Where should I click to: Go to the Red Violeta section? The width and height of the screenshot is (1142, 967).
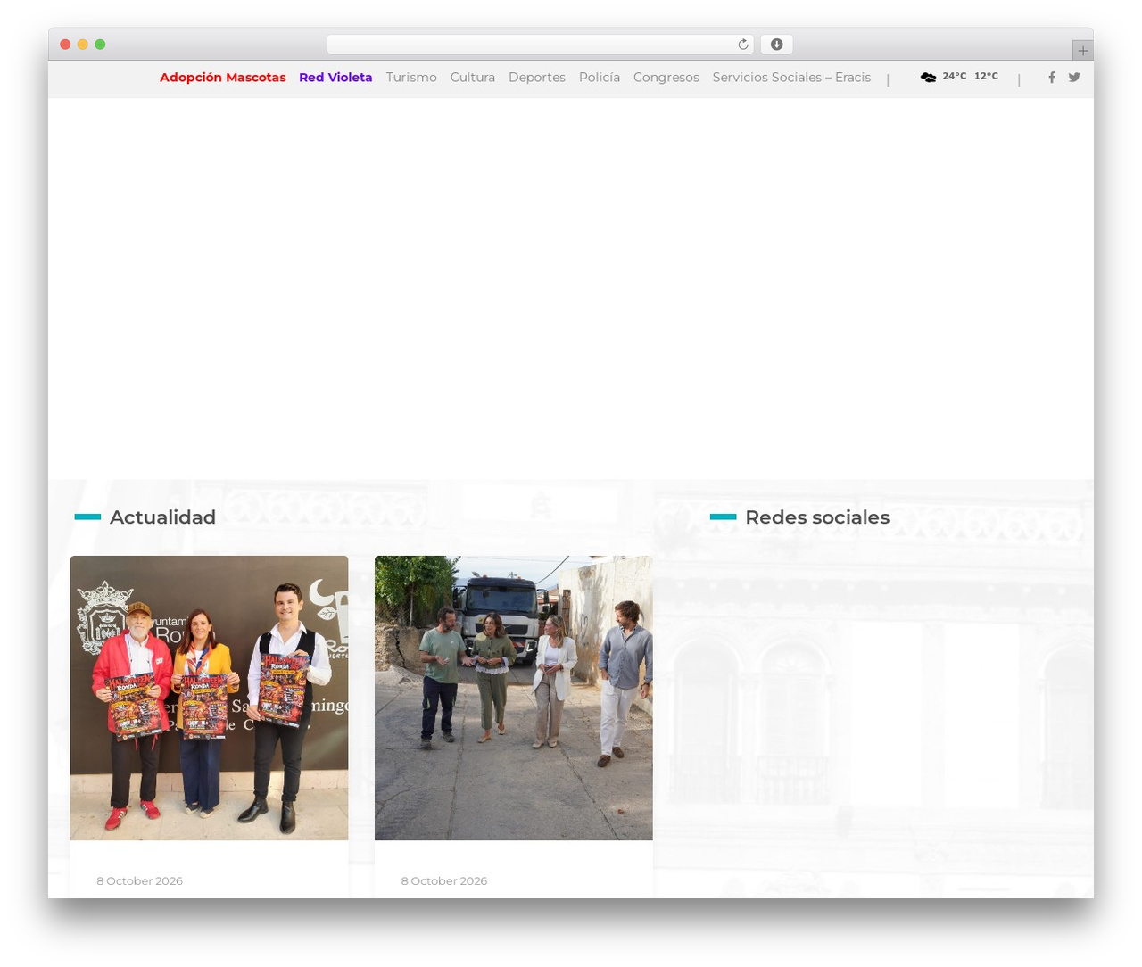(x=335, y=78)
